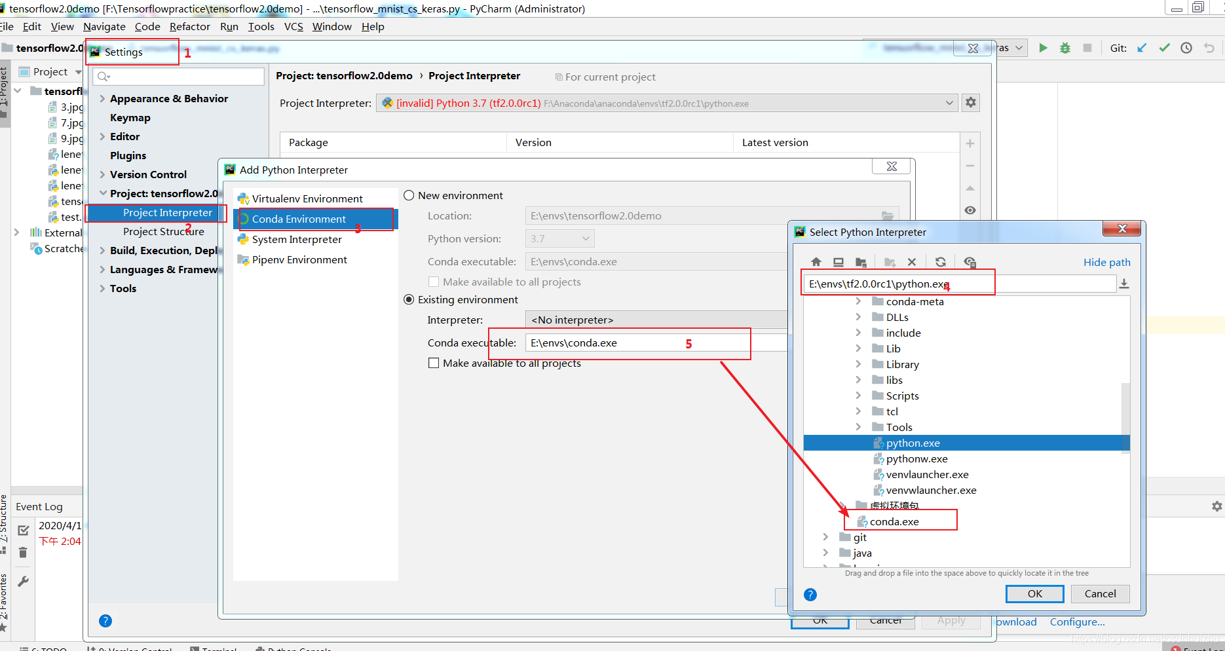The width and height of the screenshot is (1225, 651).
Task: Open help in Select Python Interpreter dialog
Action: click(810, 595)
